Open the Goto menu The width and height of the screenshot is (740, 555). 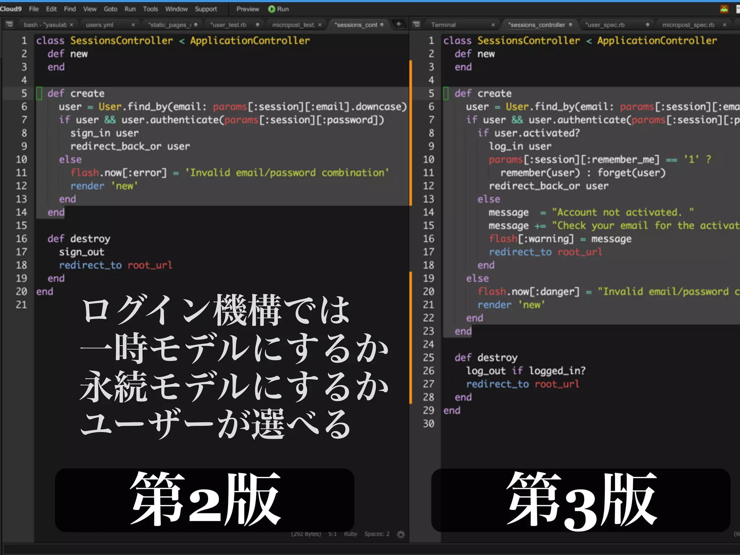(x=110, y=9)
